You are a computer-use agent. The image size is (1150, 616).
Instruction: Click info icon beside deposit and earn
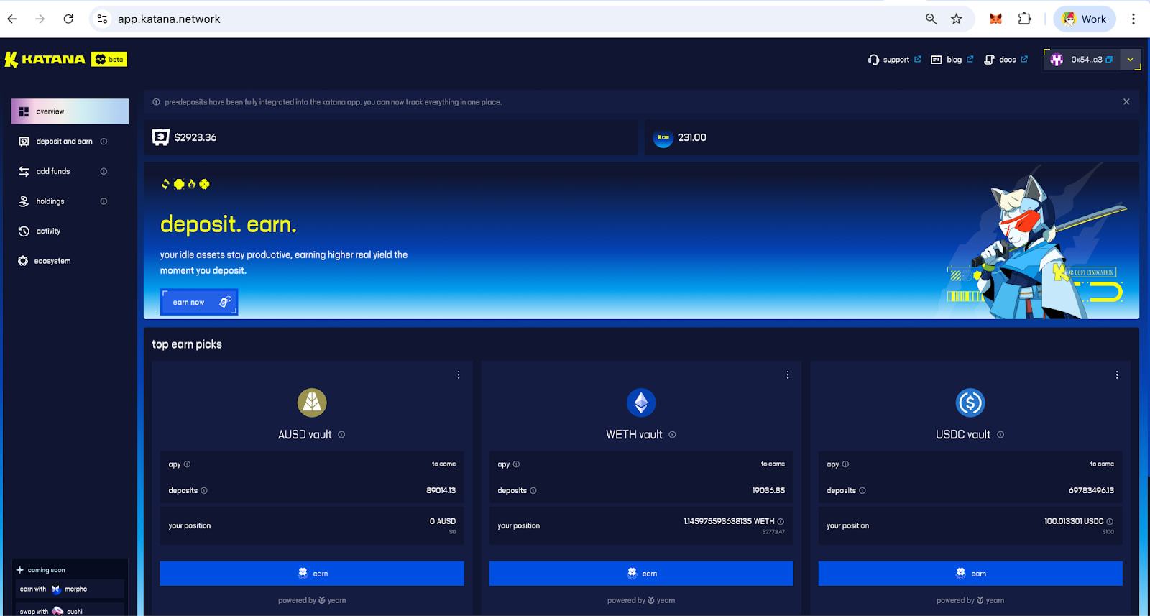coord(103,142)
